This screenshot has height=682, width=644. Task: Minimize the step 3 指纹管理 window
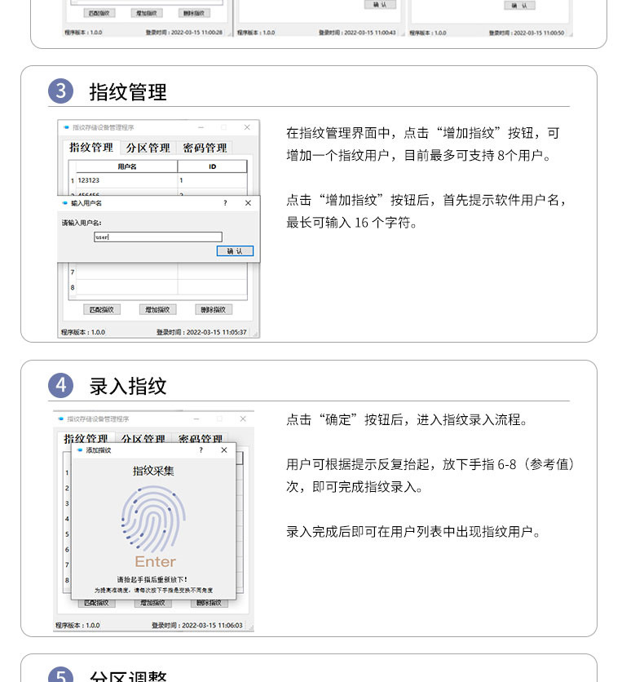(201, 127)
